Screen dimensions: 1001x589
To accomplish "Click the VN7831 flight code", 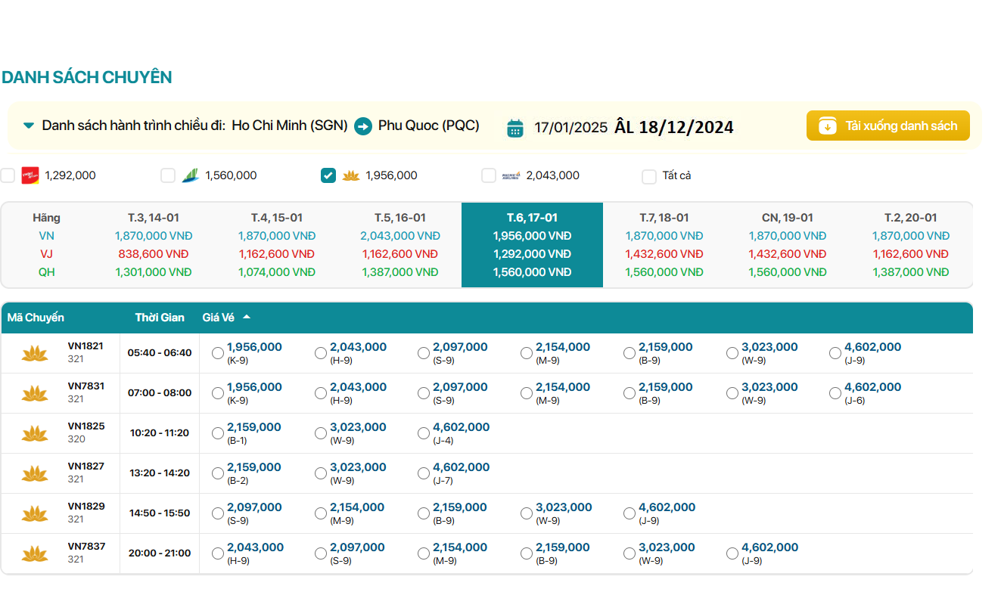I will tap(86, 386).
